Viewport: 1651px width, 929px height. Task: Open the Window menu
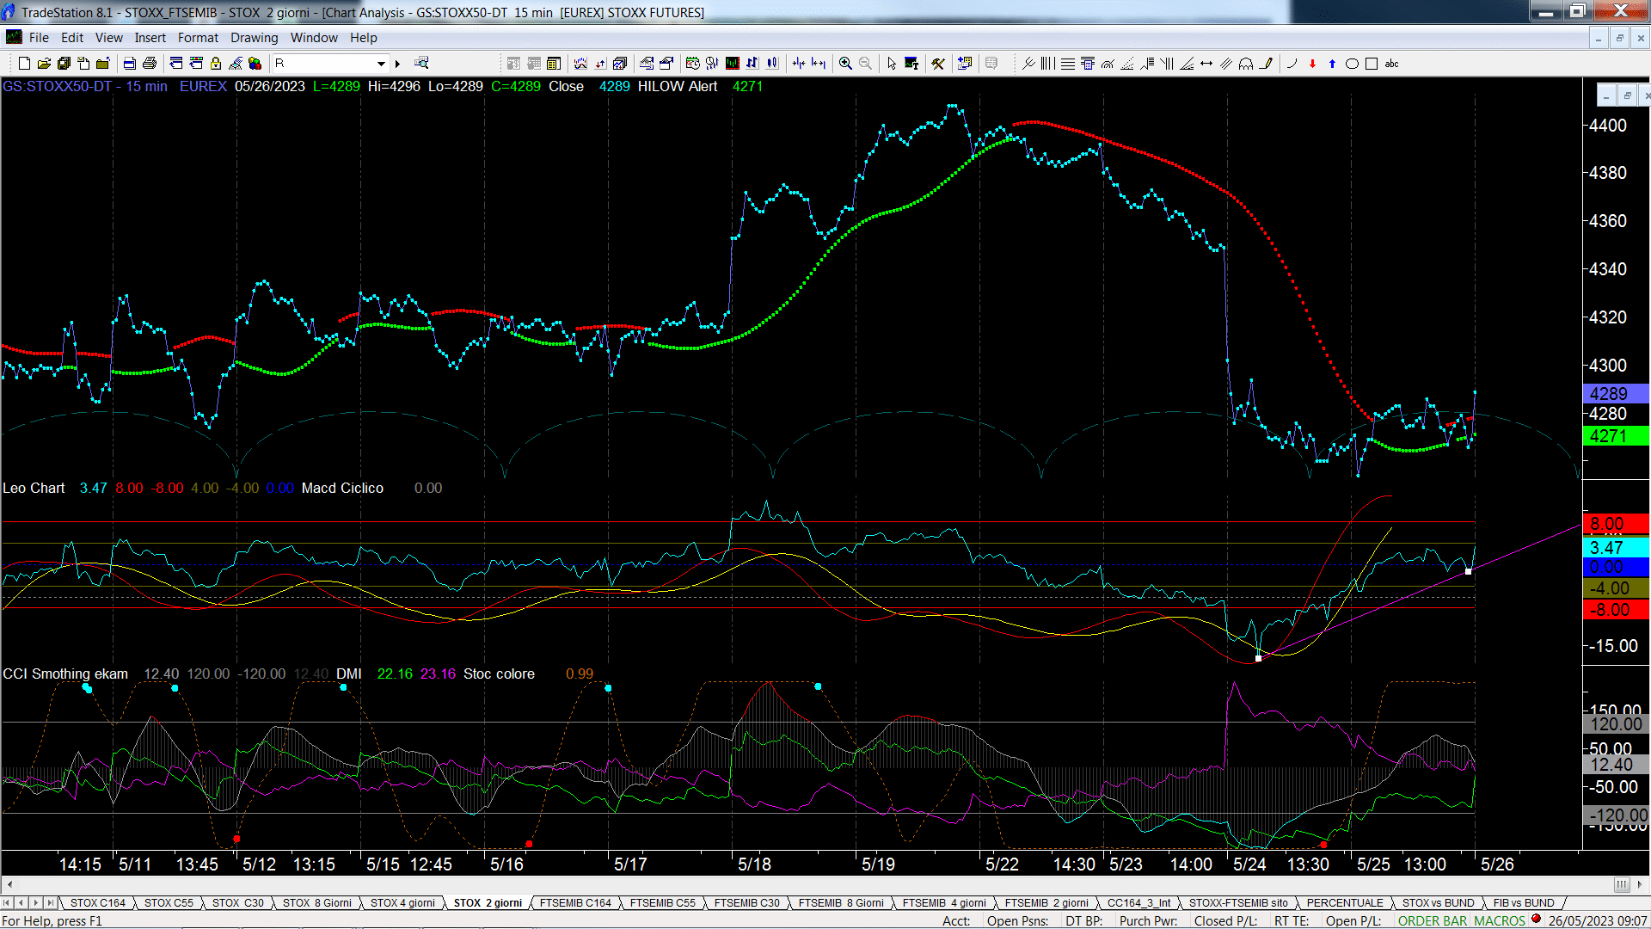pos(314,37)
